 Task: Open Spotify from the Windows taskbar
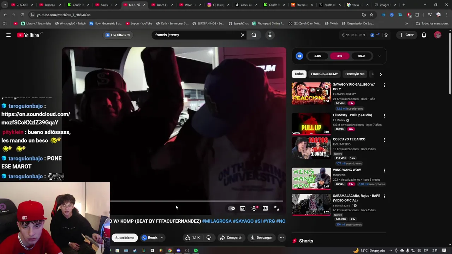tap(196, 251)
